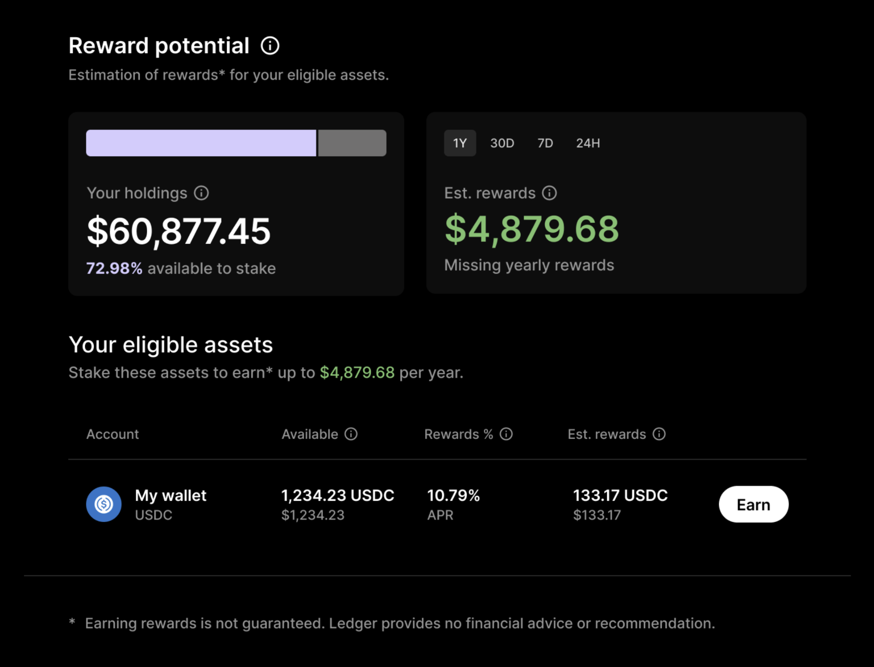The image size is (874, 667).
Task: Open the My wallet account entry
Action: point(170,495)
